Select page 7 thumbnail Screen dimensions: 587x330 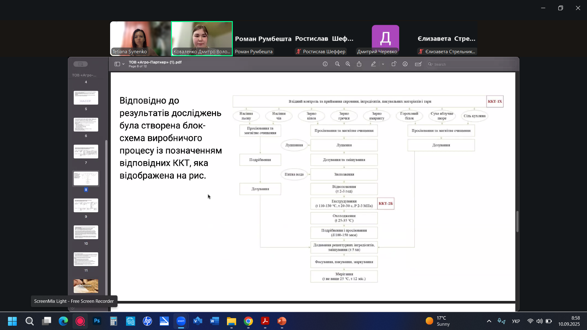point(86,152)
